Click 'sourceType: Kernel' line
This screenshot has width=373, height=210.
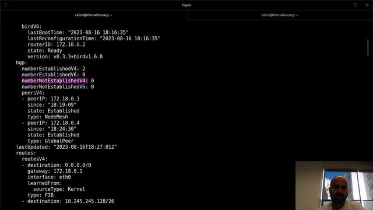click(x=59, y=189)
